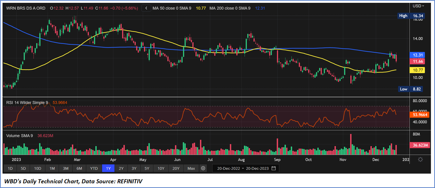
Task: Click the Nov label on time axis
Action: coord(343,159)
